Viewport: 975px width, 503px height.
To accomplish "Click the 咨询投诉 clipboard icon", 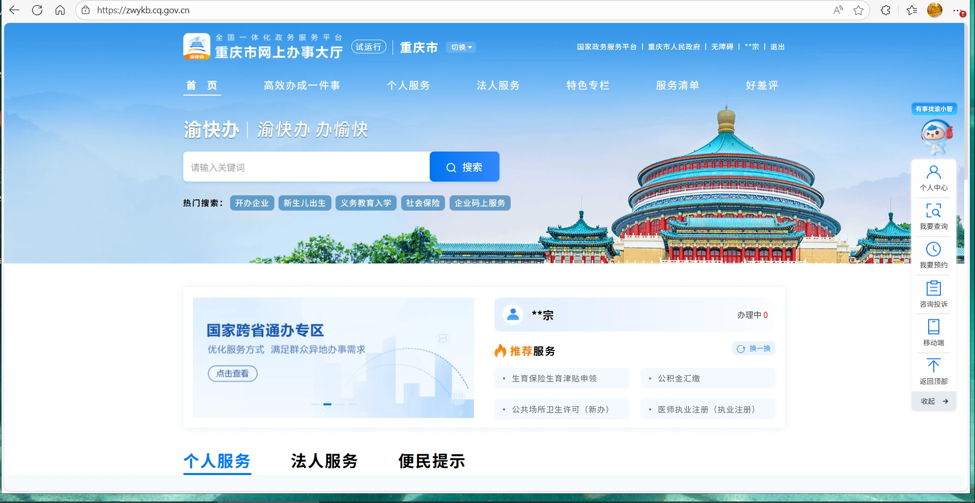I will point(933,289).
